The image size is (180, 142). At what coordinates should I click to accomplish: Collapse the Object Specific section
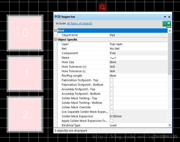click(x=55, y=40)
